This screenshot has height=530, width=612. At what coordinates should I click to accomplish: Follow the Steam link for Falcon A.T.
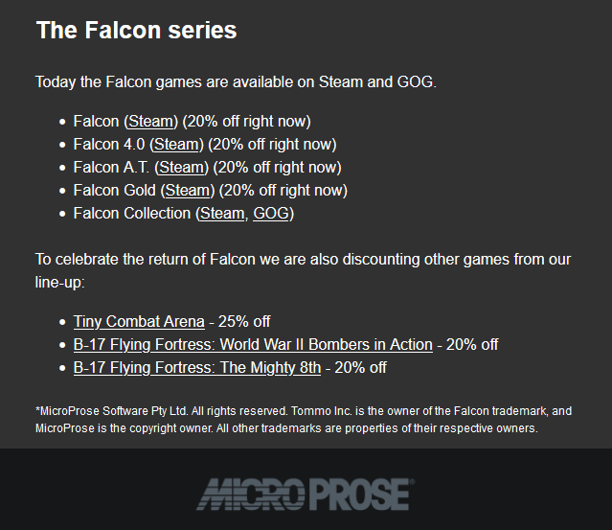(x=181, y=167)
